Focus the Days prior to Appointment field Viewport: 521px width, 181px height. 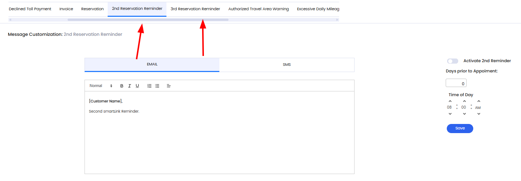click(x=456, y=83)
